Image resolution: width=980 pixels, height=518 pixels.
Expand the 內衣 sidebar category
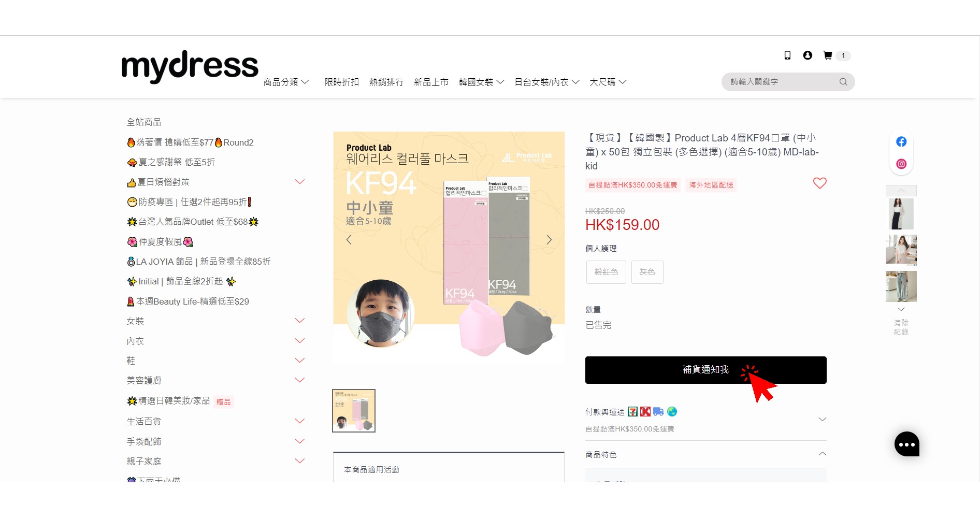(299, 341)
